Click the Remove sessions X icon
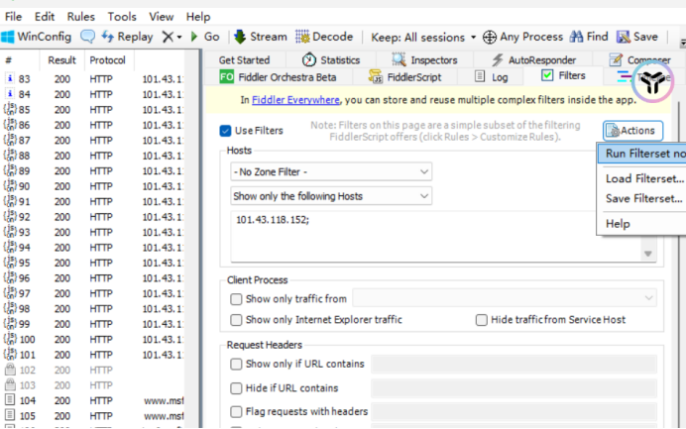Screen dimensions: 686x429 click(168, 37)
